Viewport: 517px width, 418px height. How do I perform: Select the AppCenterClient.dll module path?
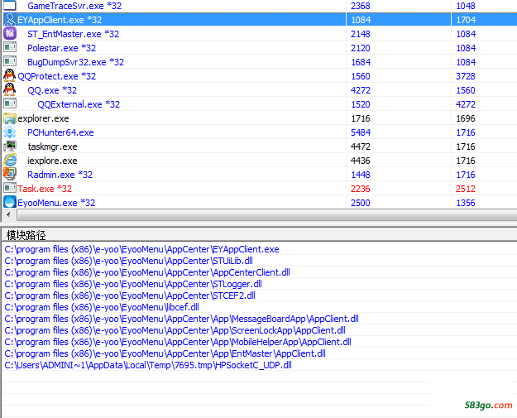147,272
